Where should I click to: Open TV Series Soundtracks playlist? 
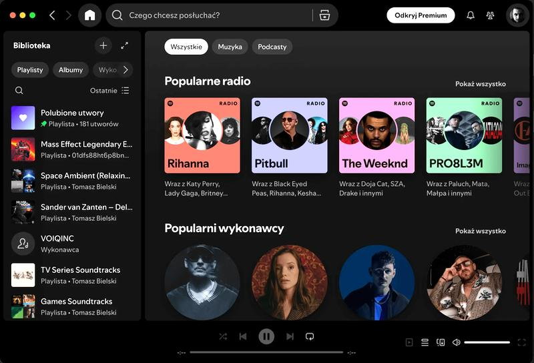click(72, 275)
